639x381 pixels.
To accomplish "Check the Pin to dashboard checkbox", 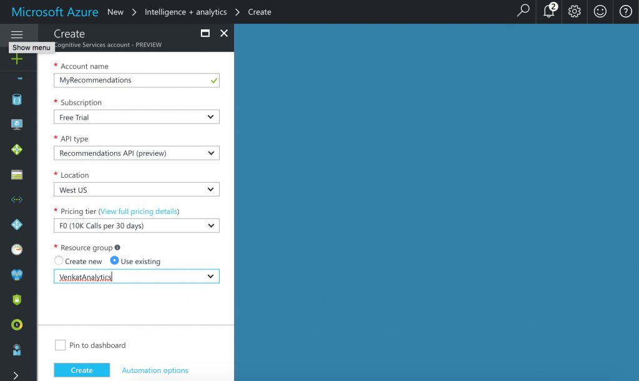I will coord(61,345).
